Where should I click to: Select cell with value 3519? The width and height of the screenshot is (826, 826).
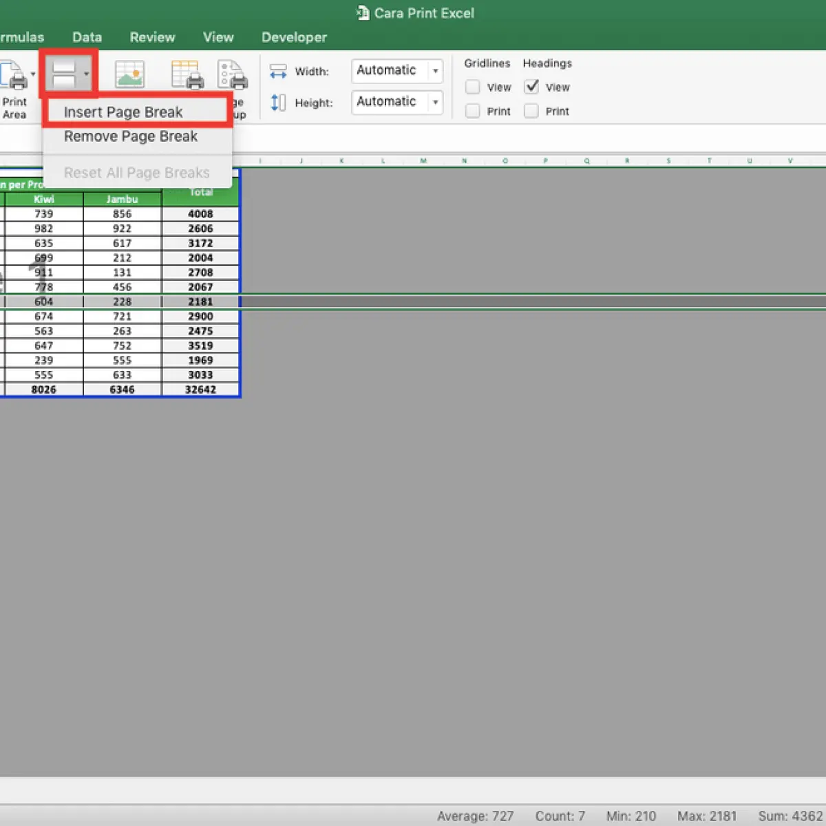point(201,346)
